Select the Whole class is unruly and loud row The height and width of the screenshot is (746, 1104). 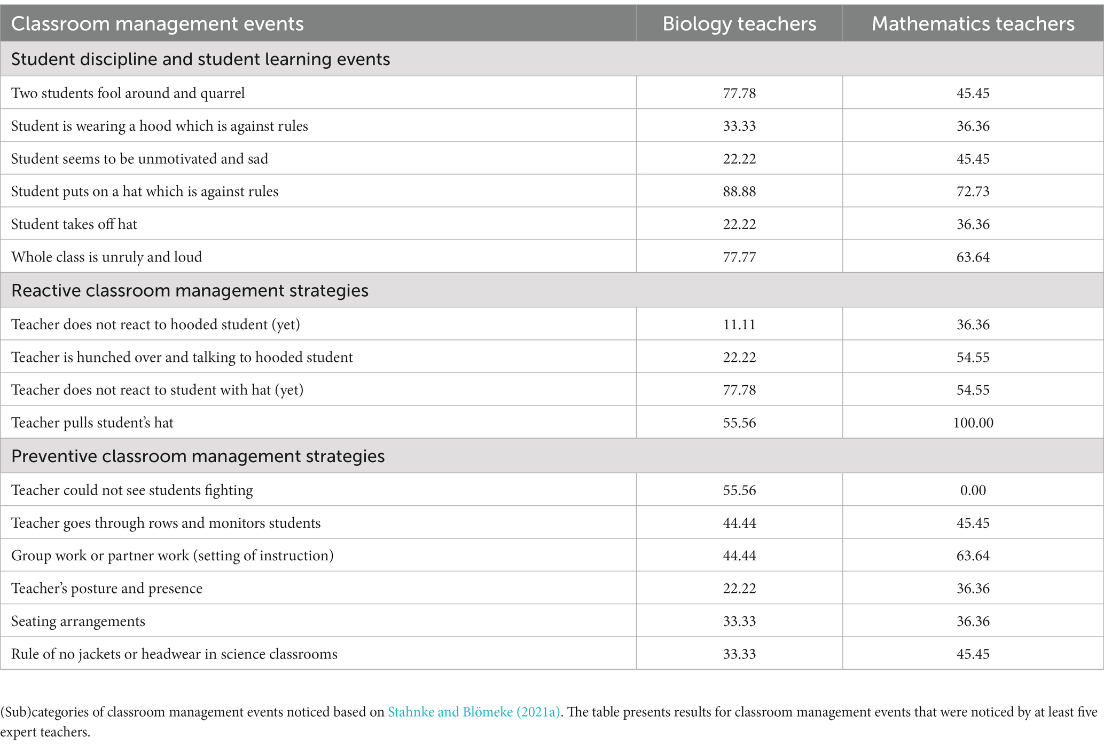552,257
